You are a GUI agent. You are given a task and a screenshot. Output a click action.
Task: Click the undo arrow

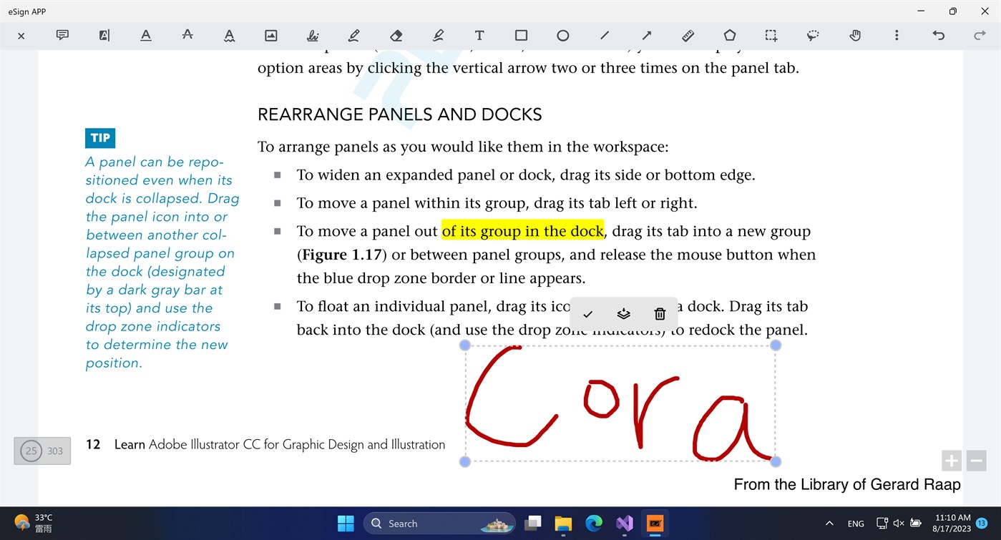(938, 35)
